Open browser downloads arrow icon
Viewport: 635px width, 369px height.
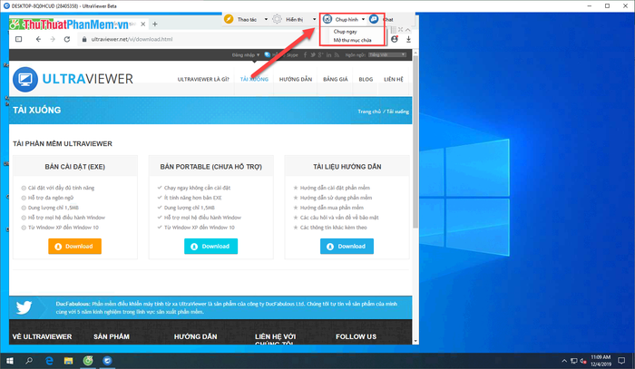tap(408, 39)
